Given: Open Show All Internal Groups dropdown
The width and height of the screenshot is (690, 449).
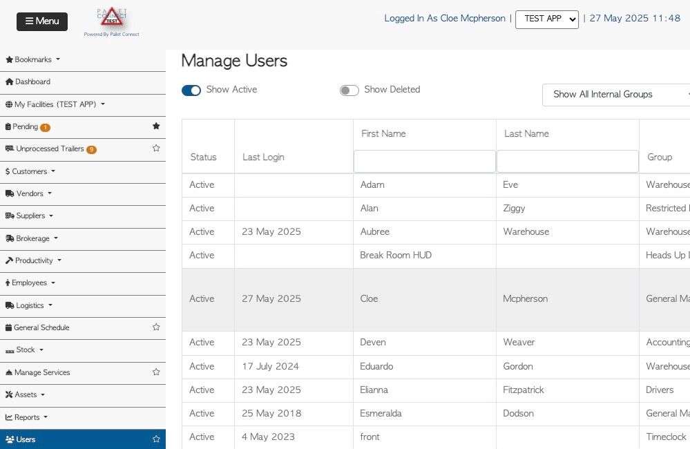Looking at the screenshot, I should 616,95.
